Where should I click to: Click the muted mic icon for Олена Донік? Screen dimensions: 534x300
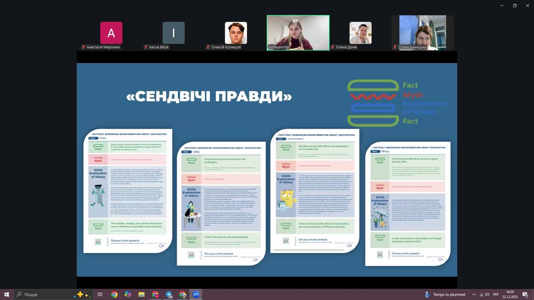332,47
